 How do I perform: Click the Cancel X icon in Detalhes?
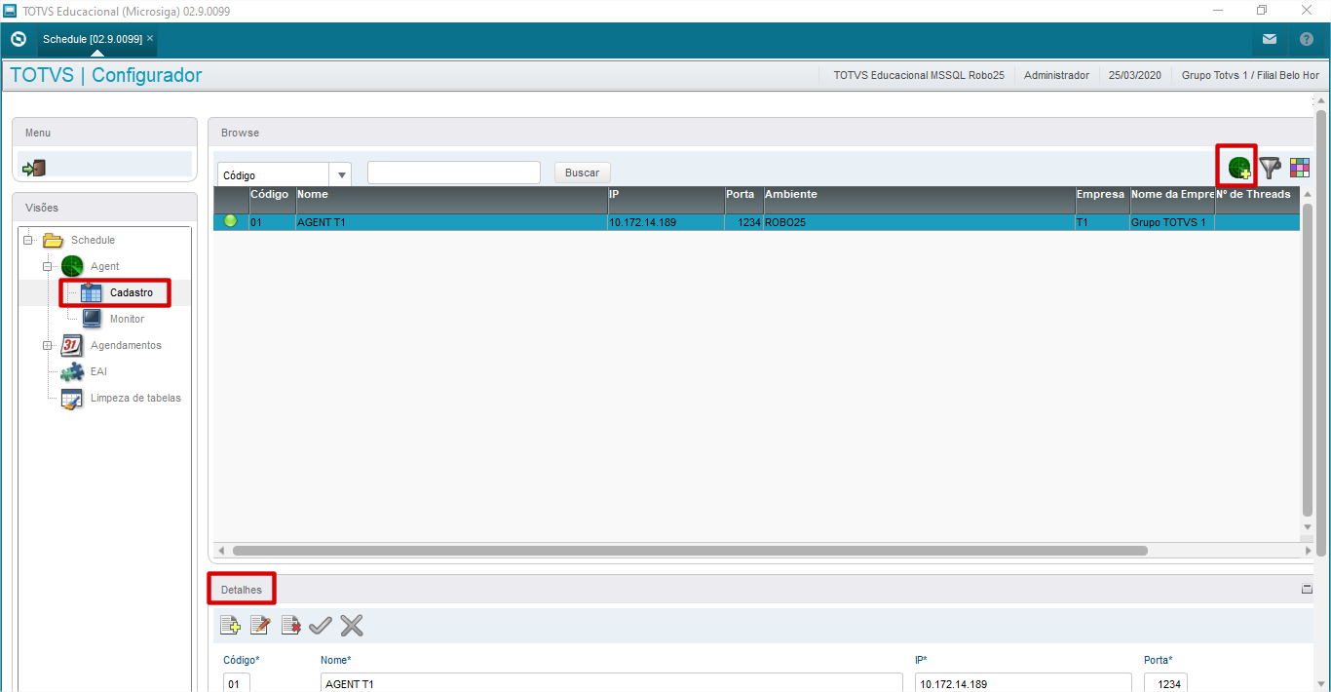pyautogui.click(x=352, y=626)
